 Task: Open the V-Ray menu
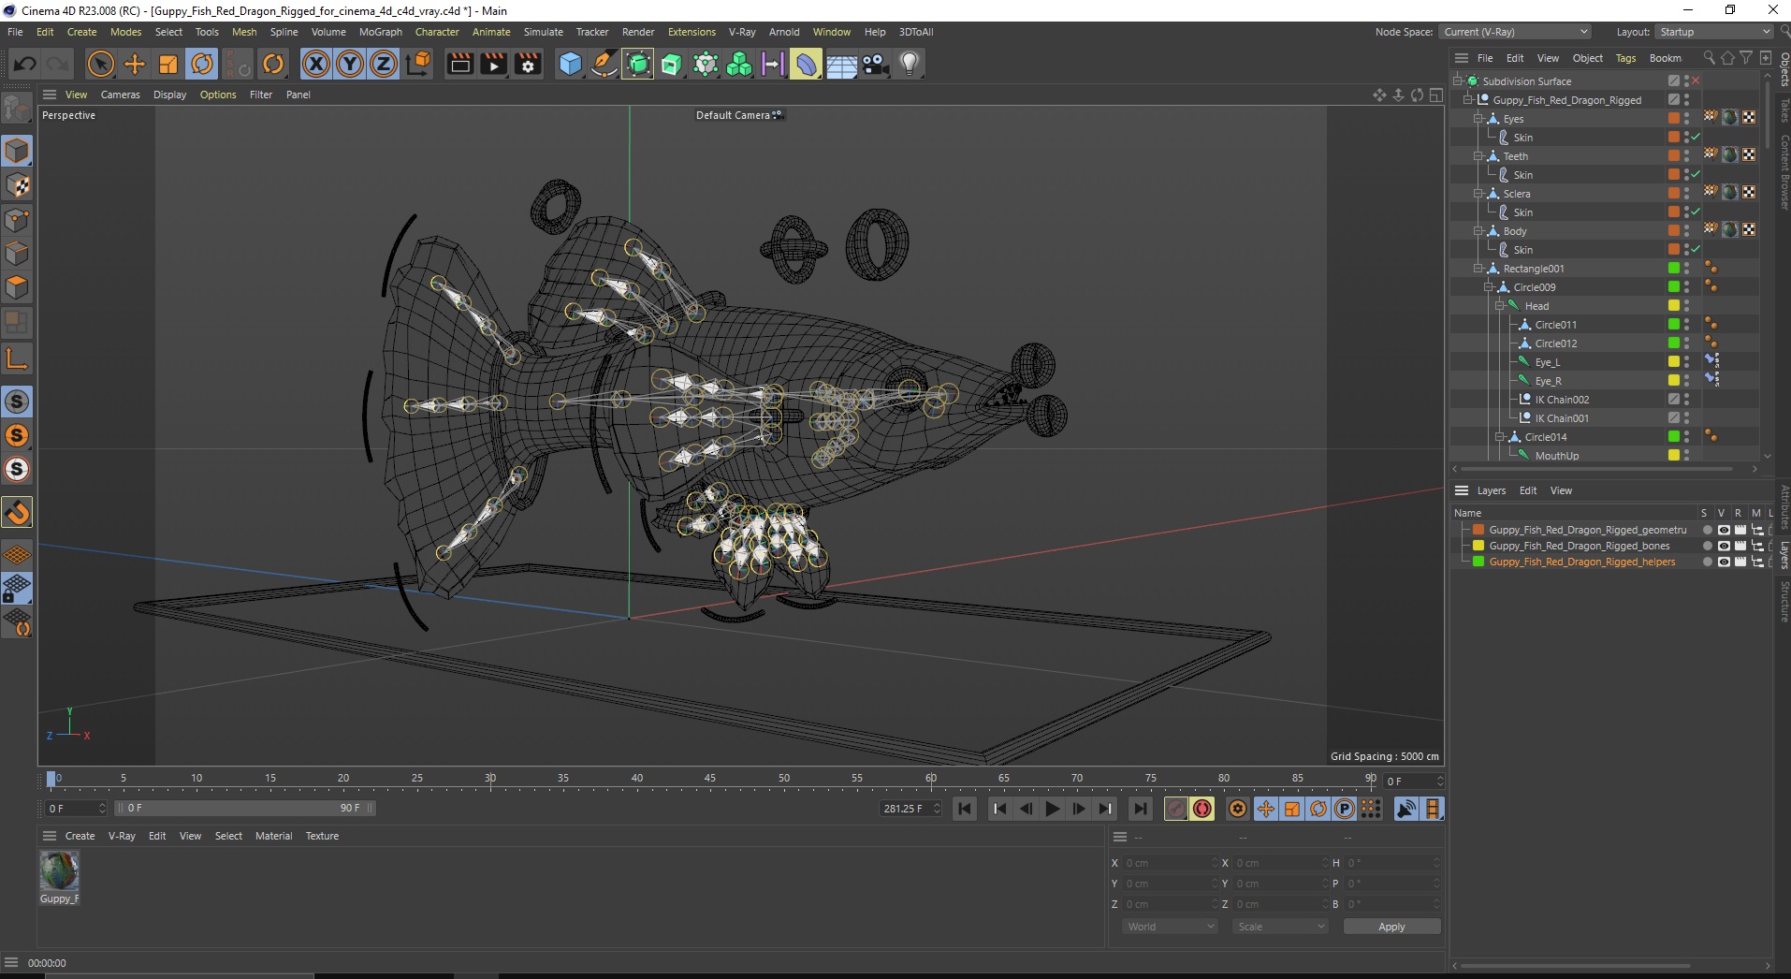(742, 32)
